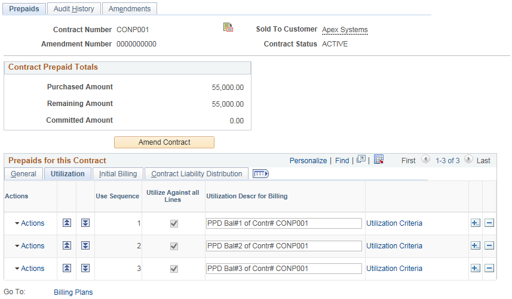Image resolution: width=512 pixels, height=299 pixels.
Task: Open the contract notes icon beside Contract Number
Action: pos(228,27)
